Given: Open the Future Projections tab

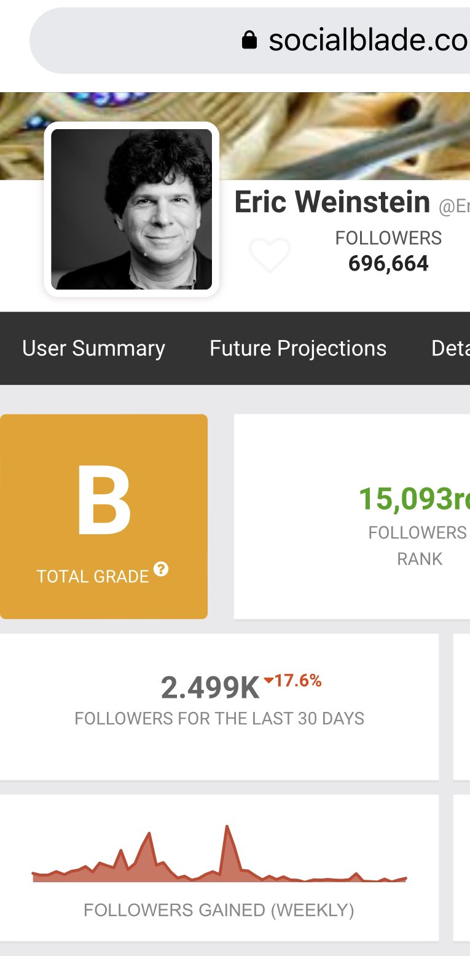Looking at the screenshot, I should [x=298, y=348].
